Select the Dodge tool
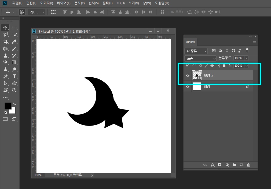 tap(14, 69)
